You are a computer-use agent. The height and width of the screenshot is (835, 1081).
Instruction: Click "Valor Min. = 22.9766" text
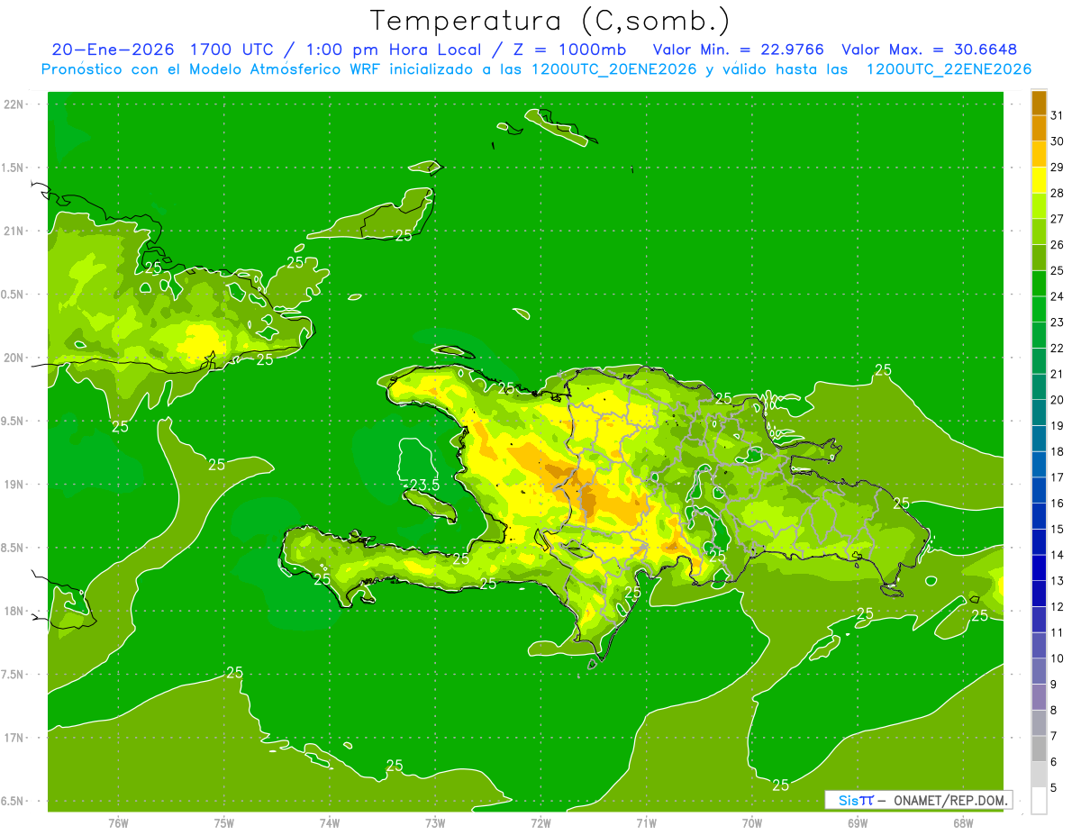[x=738, y=49]
